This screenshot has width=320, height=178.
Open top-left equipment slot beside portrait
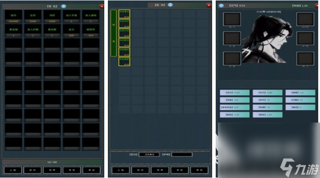tap(232, 19)
